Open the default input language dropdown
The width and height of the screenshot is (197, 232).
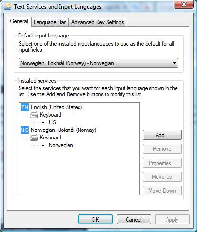click(98, 63)
